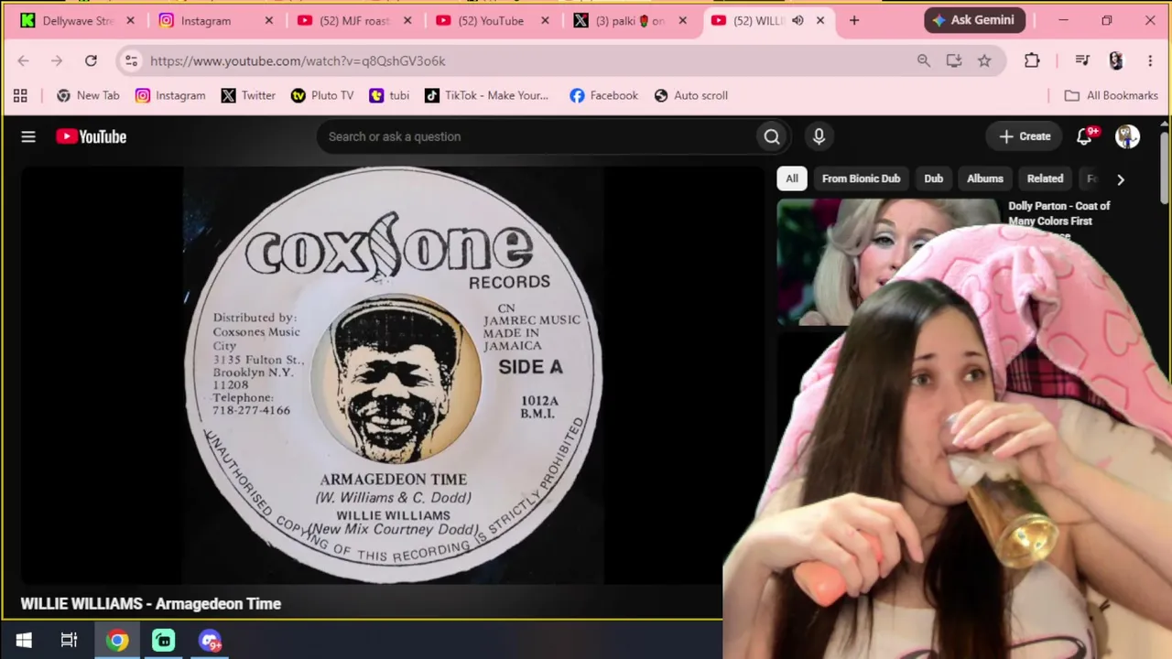The height and width of the screenshot is (659, 1172).
Task: Go forward in browser history
Action: pyautogui.click(x=57, y=60)
